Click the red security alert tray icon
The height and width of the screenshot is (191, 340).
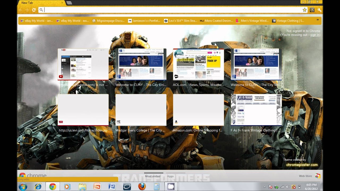pyautogui.click(x=294, y=187)
